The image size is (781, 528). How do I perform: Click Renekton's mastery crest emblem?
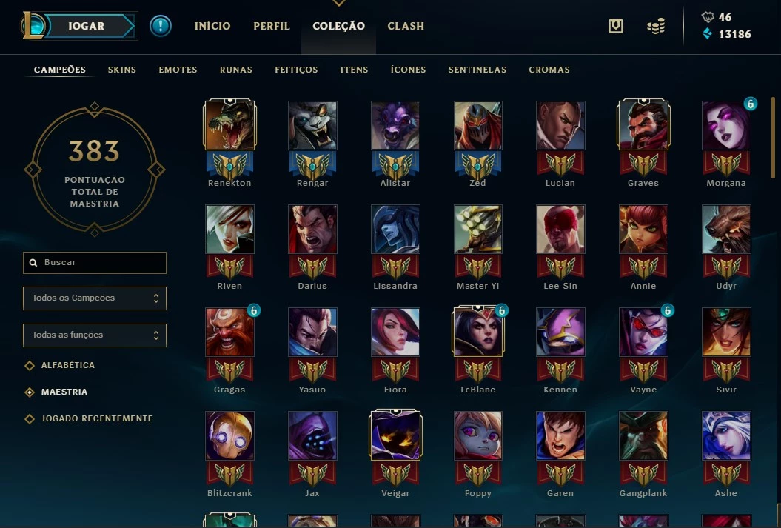(229, 165)
